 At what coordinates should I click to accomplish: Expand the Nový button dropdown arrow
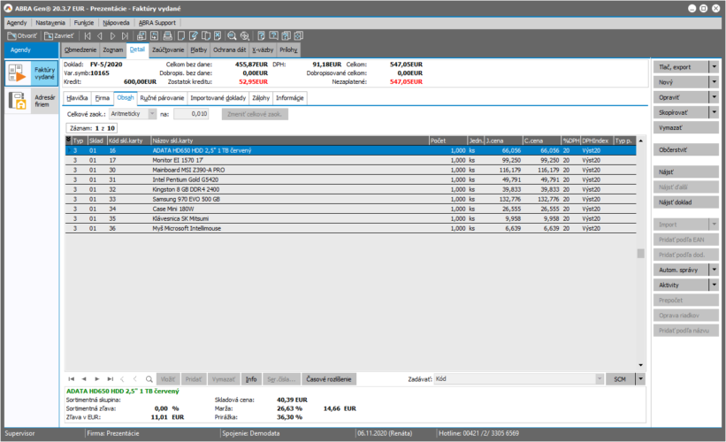(x=714, y=82)
